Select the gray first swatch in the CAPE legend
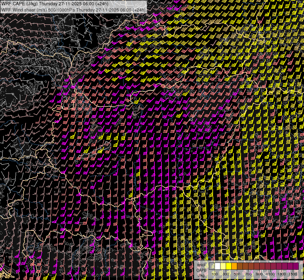Image resolution: width=304 pixels, height=280 pixels. tap(212, 266)
